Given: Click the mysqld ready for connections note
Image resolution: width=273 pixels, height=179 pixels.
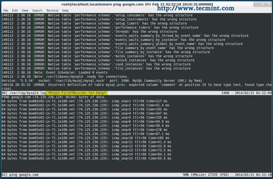Looking at the screenshot, I should pyautogui.click(x=65, y=76).
